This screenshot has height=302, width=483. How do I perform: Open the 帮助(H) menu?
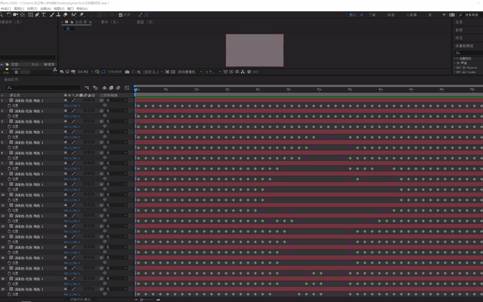point(82,9)
